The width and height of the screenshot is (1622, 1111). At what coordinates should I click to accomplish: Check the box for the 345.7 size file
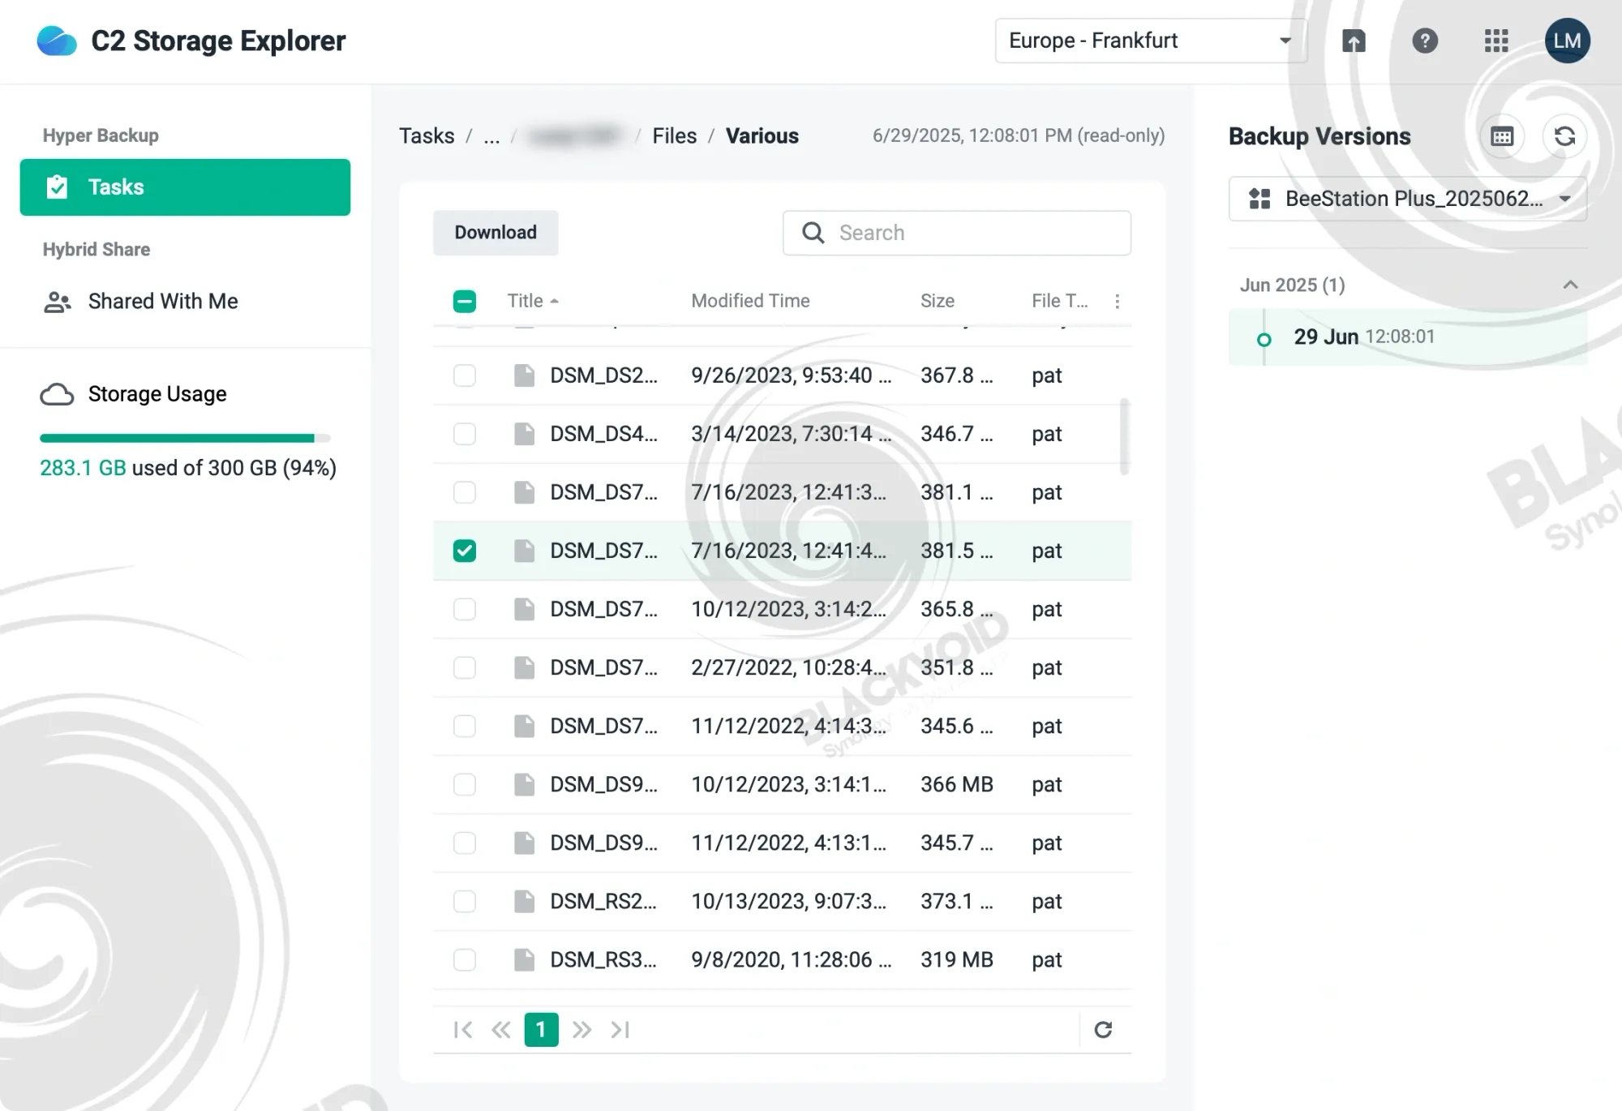pos(465,843)
